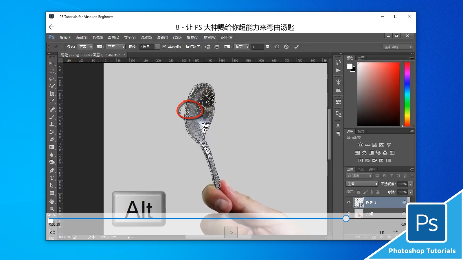Select the Lasso tool
This screenshot has width=463, height=260.
tap(52, 79)
